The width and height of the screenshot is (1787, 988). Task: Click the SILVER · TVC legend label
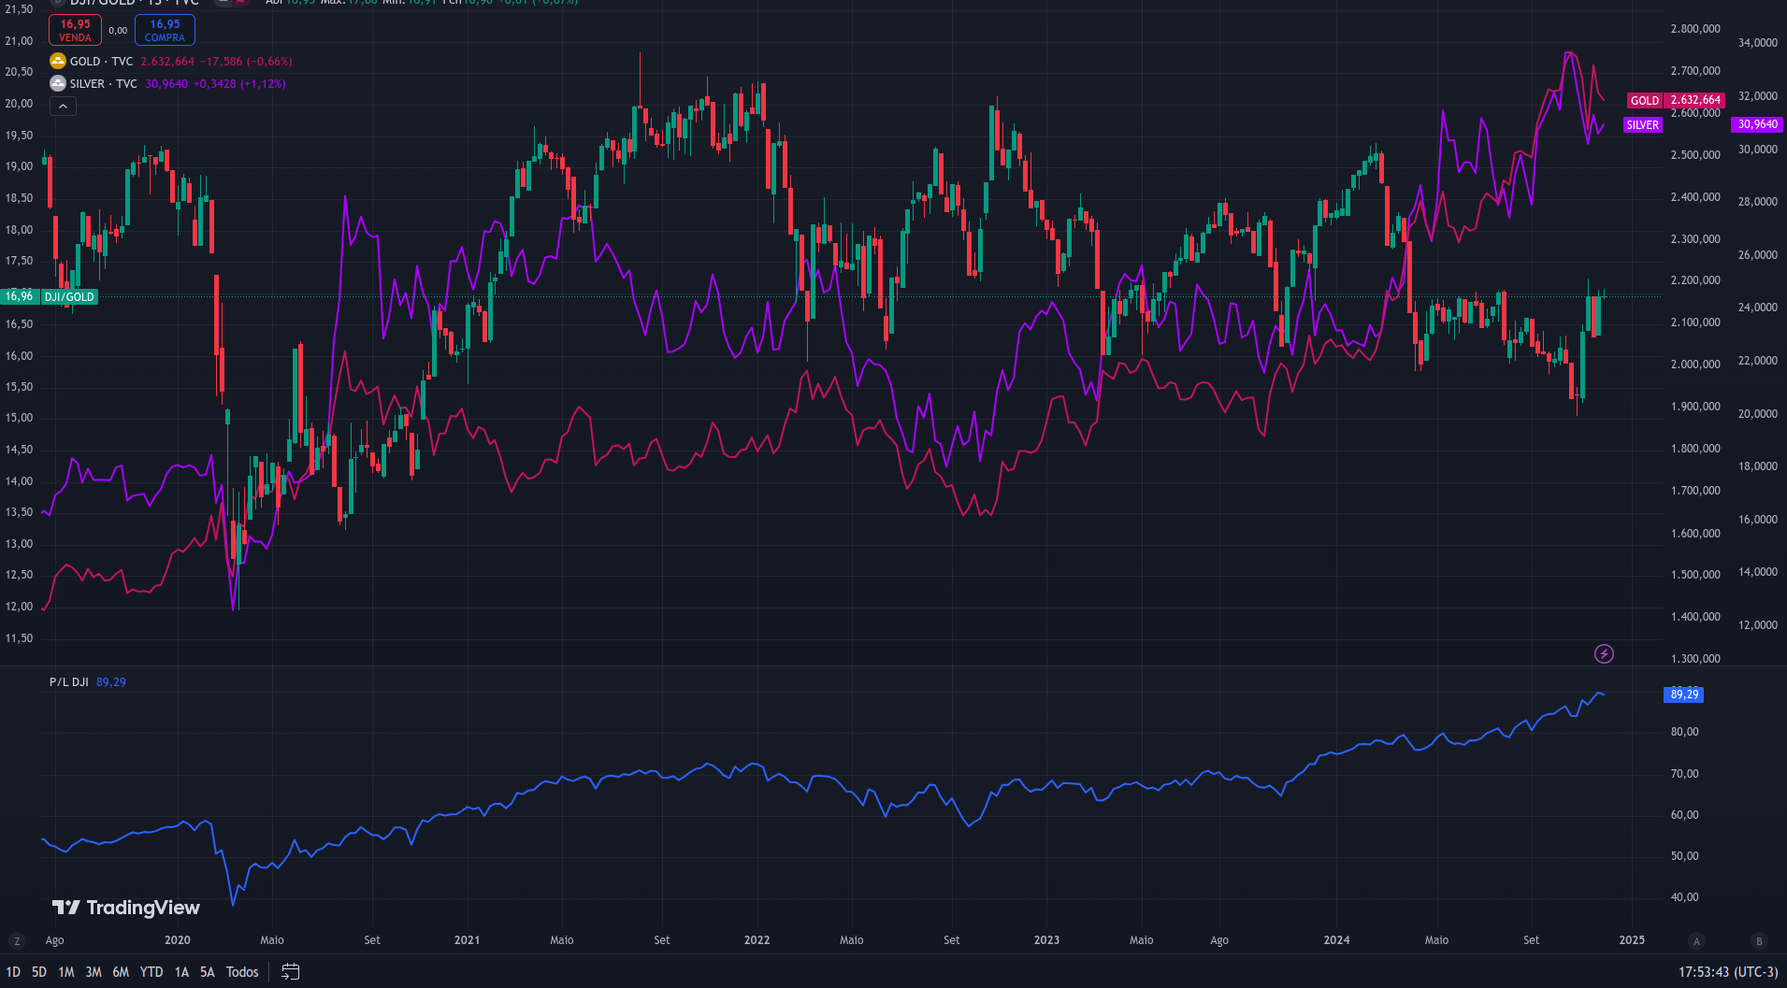point(104,84)
